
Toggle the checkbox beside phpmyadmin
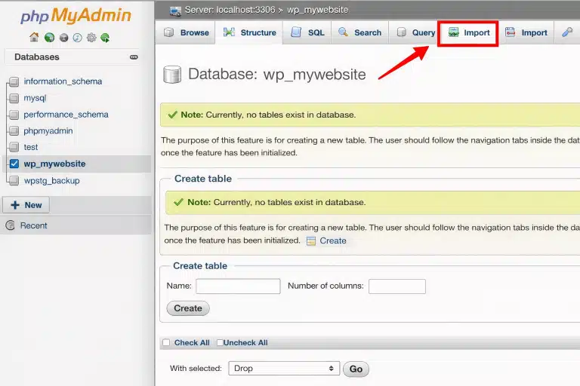coord(14,130)
